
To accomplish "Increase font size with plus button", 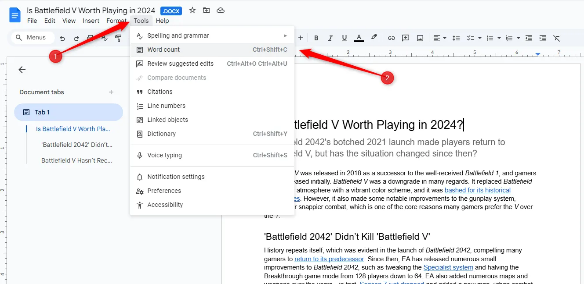I will click(301, 38).
